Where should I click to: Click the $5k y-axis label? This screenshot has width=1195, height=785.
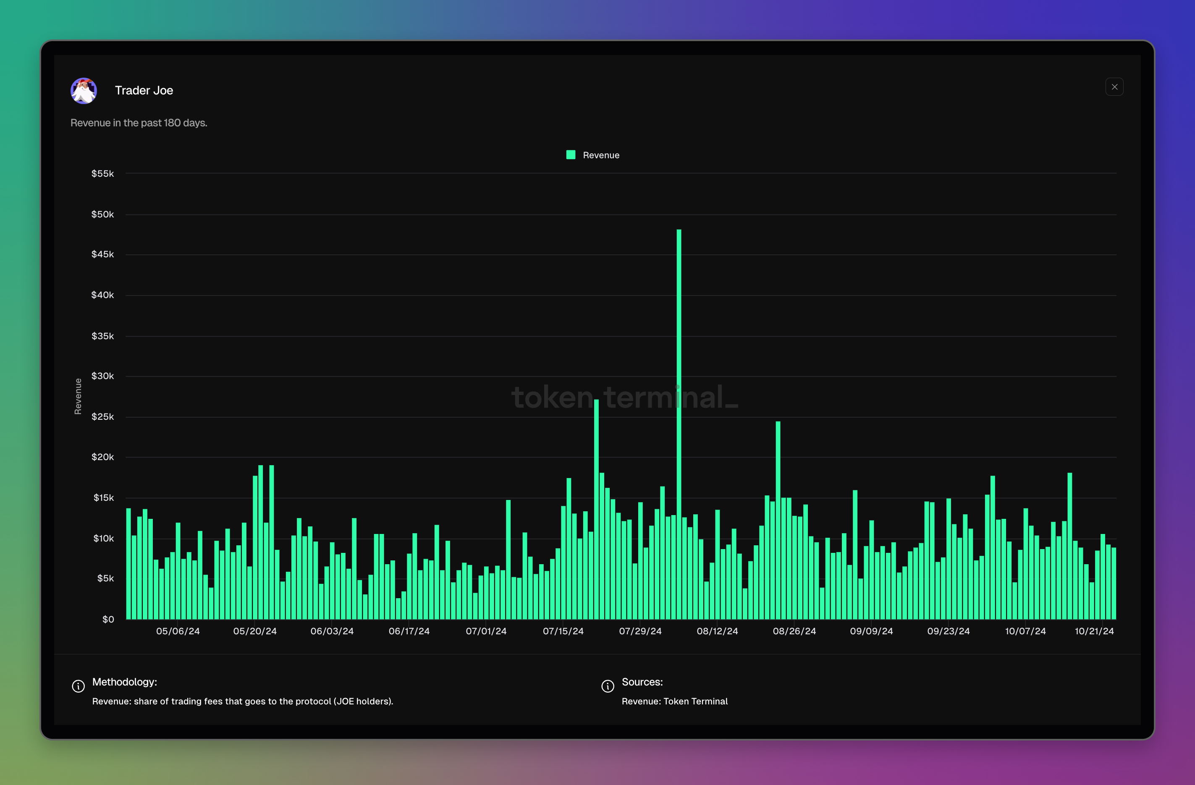[105, 578]
